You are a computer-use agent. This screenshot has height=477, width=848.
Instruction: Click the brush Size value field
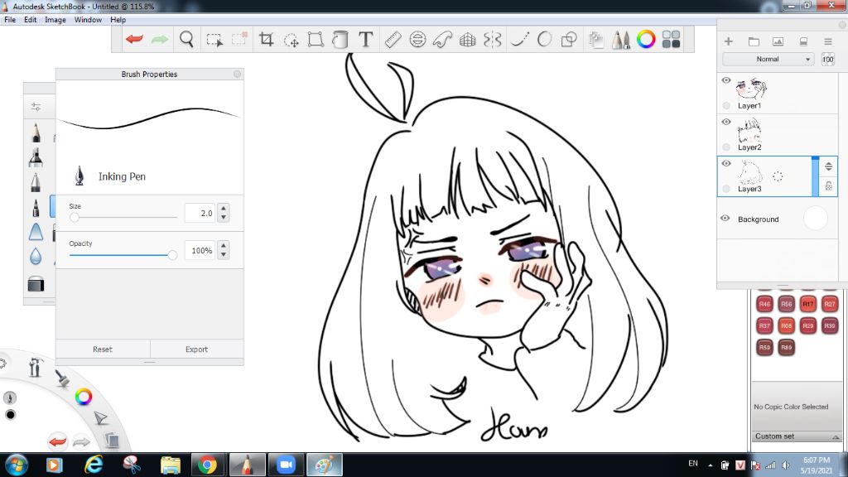(200, 213)
